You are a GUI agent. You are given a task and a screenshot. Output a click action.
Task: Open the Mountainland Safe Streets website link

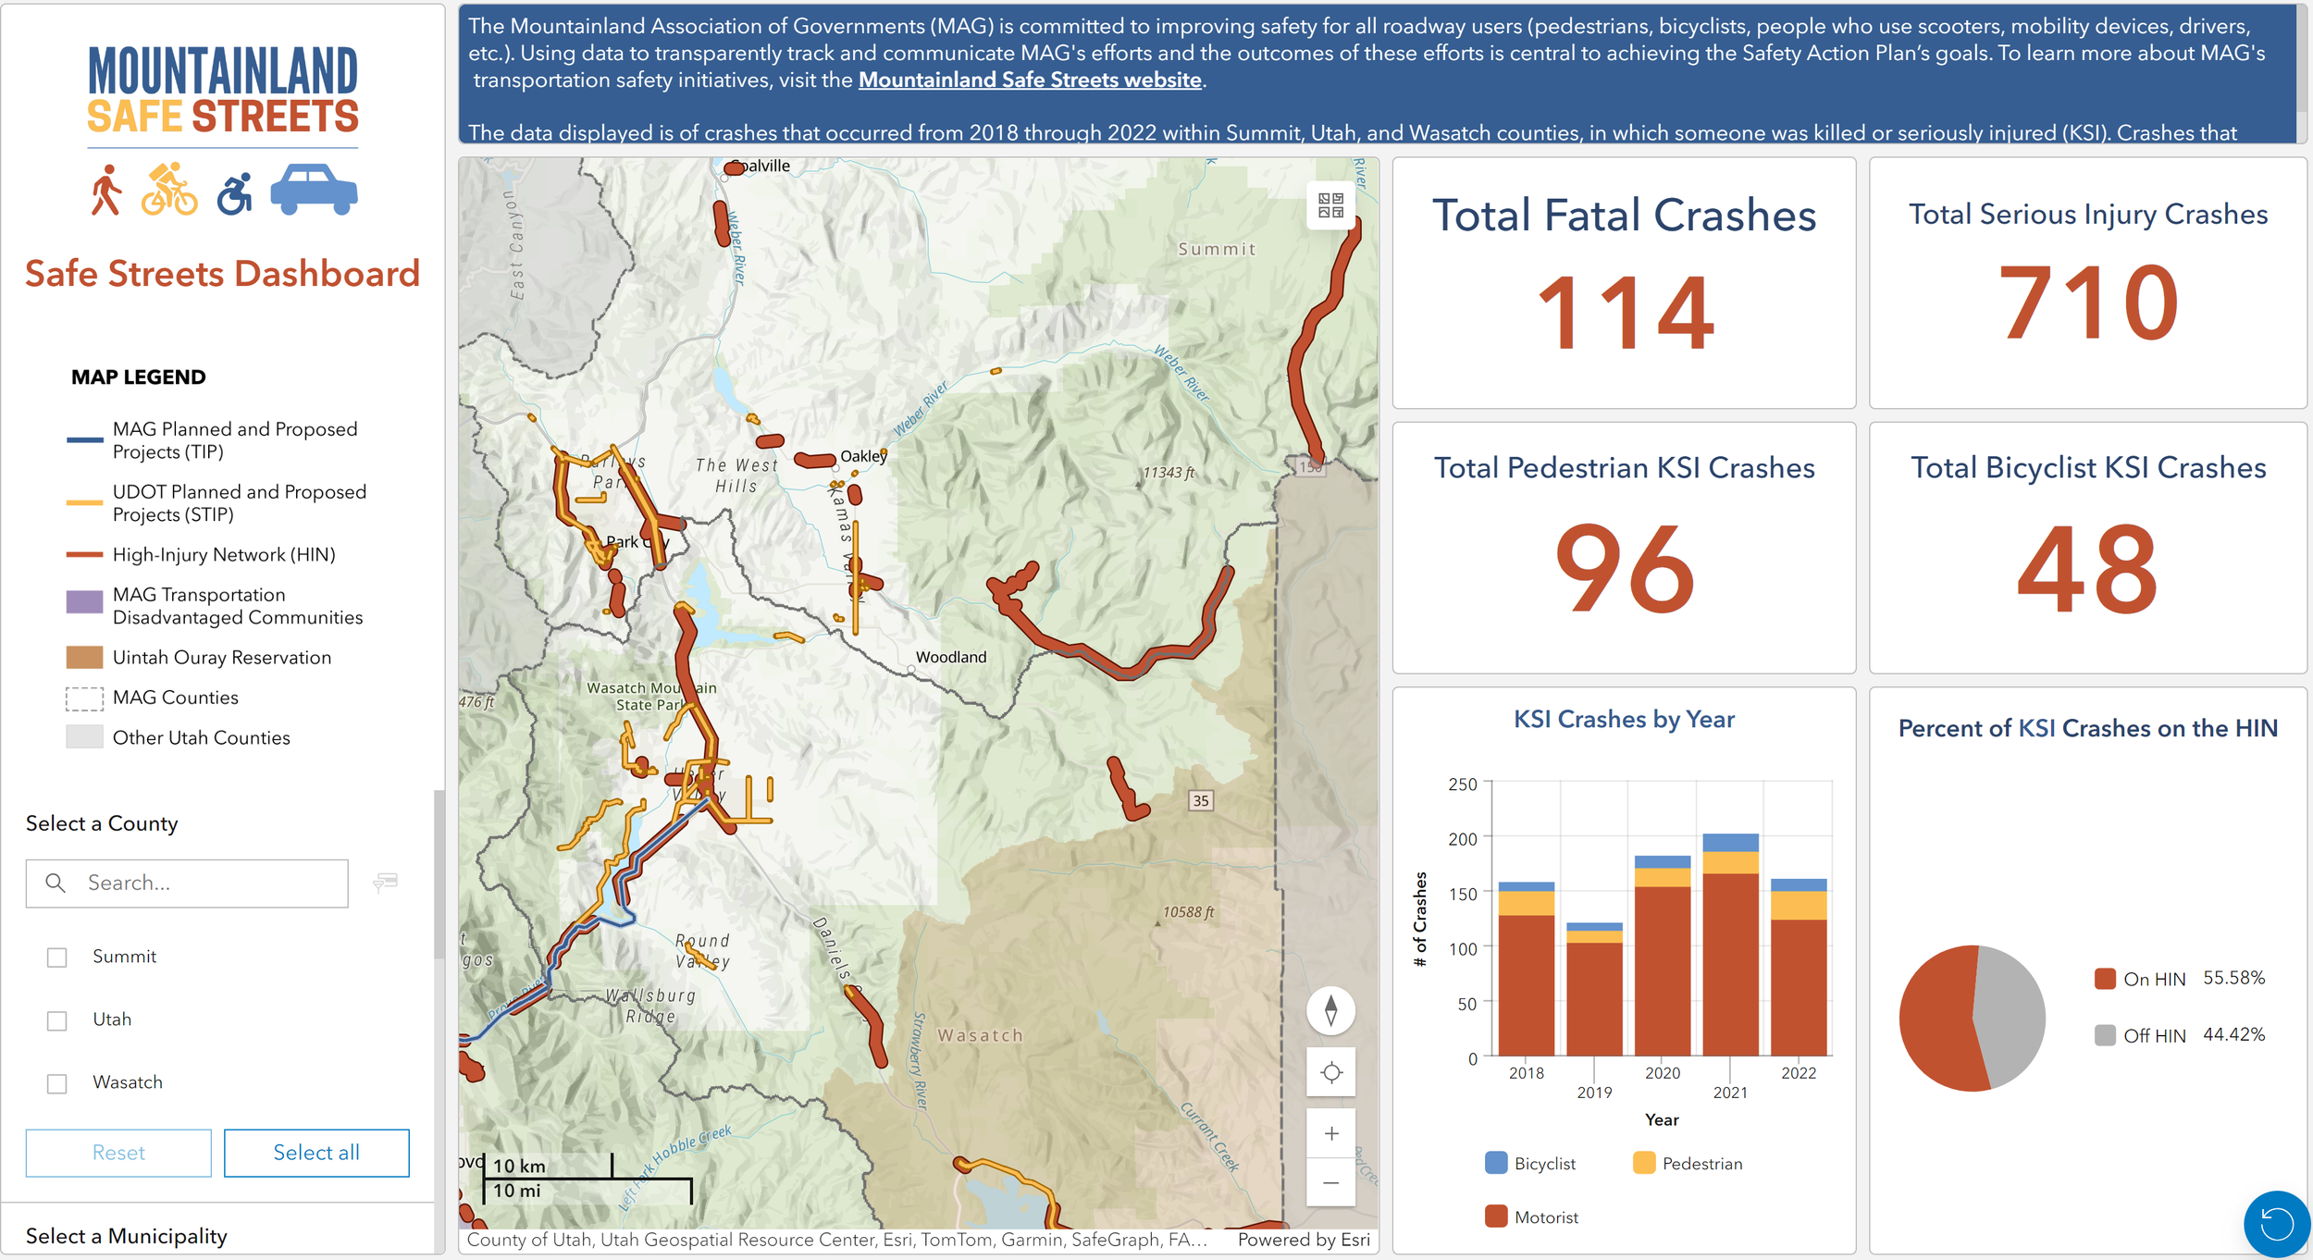1029,80
